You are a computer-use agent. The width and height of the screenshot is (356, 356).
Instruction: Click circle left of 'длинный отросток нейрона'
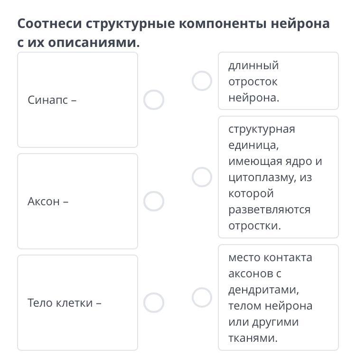pyautogui.click(x=202, y=81)
